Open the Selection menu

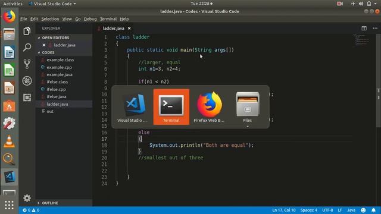coord(50,19)
